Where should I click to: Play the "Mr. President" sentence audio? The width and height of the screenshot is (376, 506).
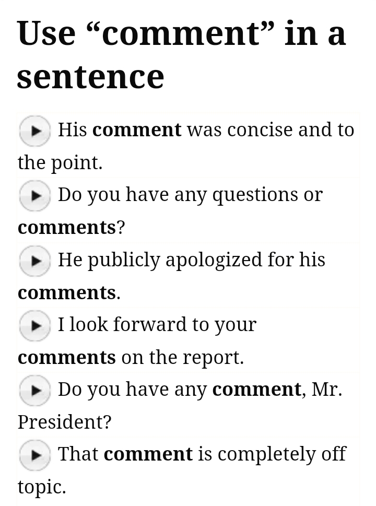[35, 390]
